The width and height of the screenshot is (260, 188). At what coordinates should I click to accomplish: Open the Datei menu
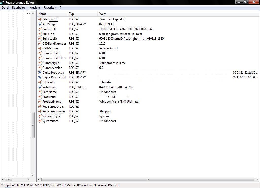point(5,7)
